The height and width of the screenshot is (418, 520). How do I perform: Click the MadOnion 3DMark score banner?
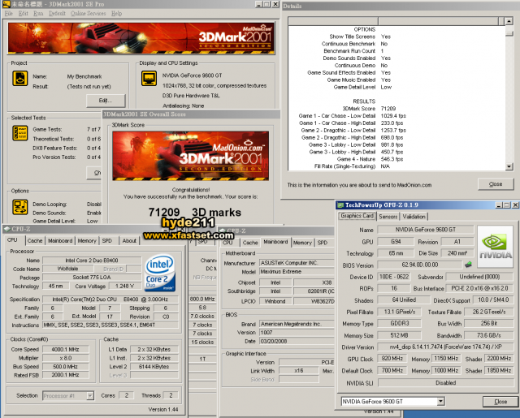(191, 156)
